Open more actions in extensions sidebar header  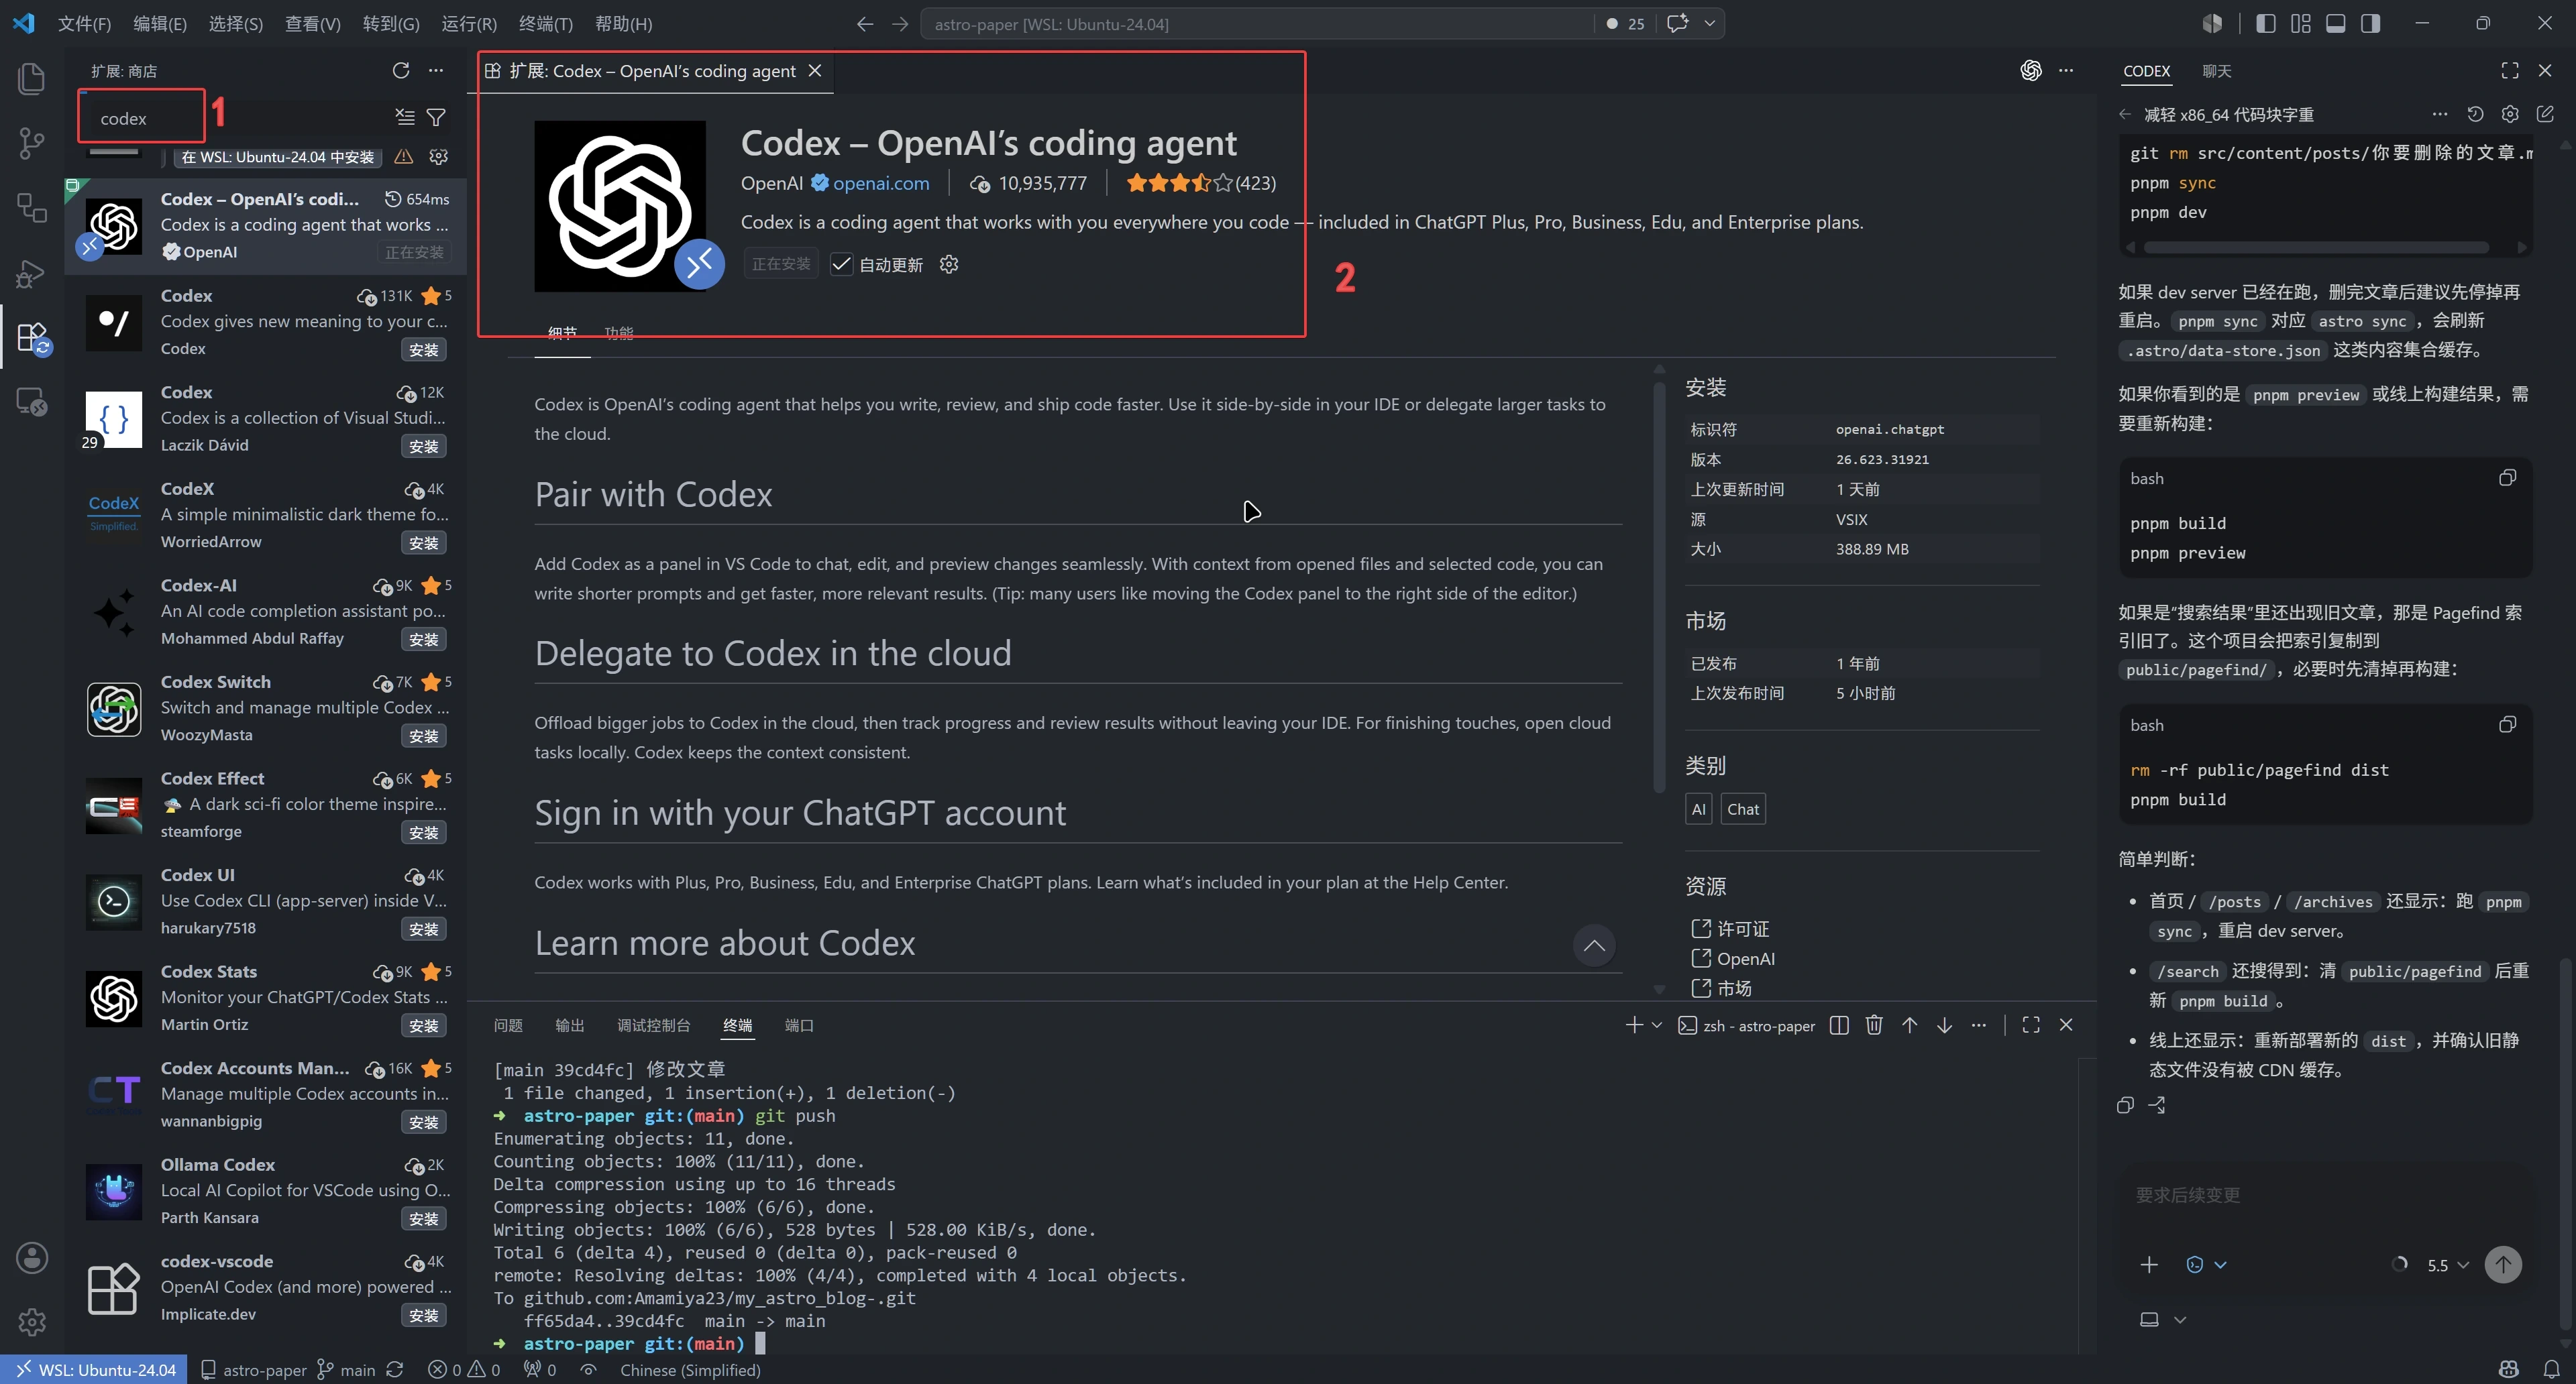tap(436, 70)
